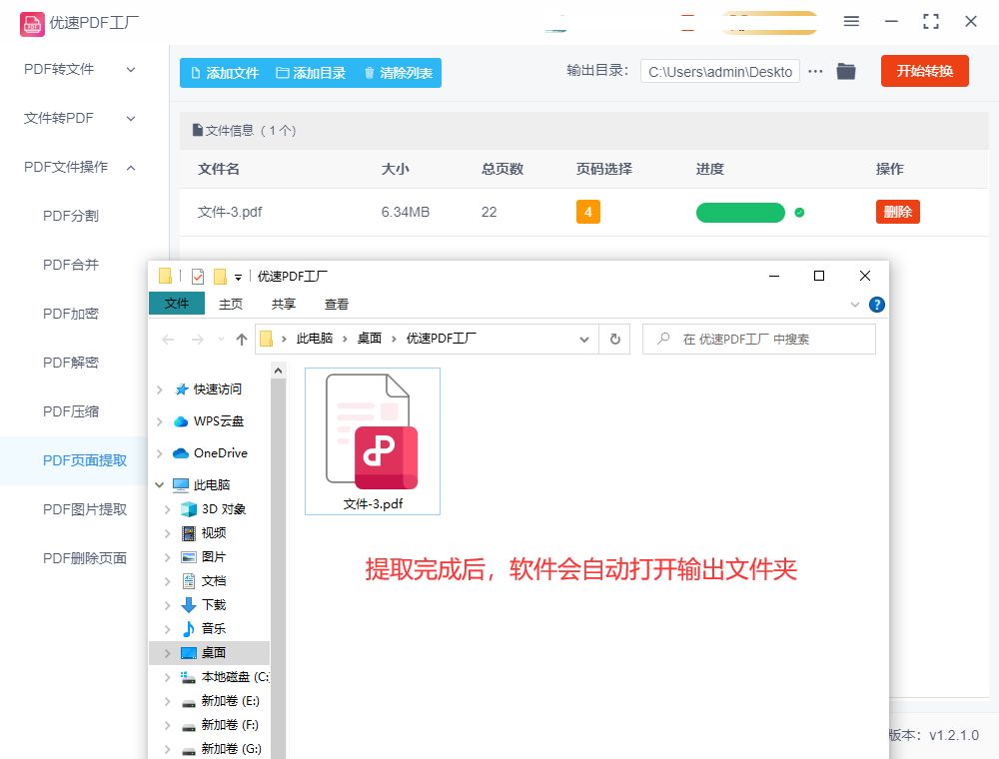
Task: Start conversion with 开始转换 button
Action: tap(924, 71)
